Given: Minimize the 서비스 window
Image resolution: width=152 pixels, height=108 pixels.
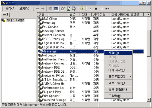Looking at the screenshot, I should pyautogui.click(x=140, y=3).
